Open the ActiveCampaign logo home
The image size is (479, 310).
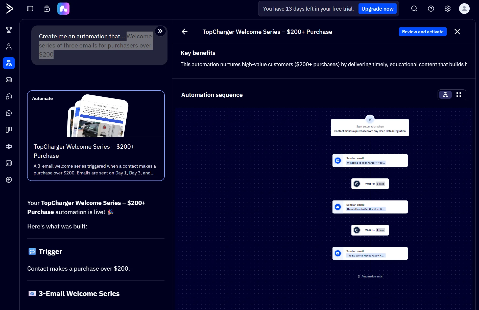pos(9,9)
